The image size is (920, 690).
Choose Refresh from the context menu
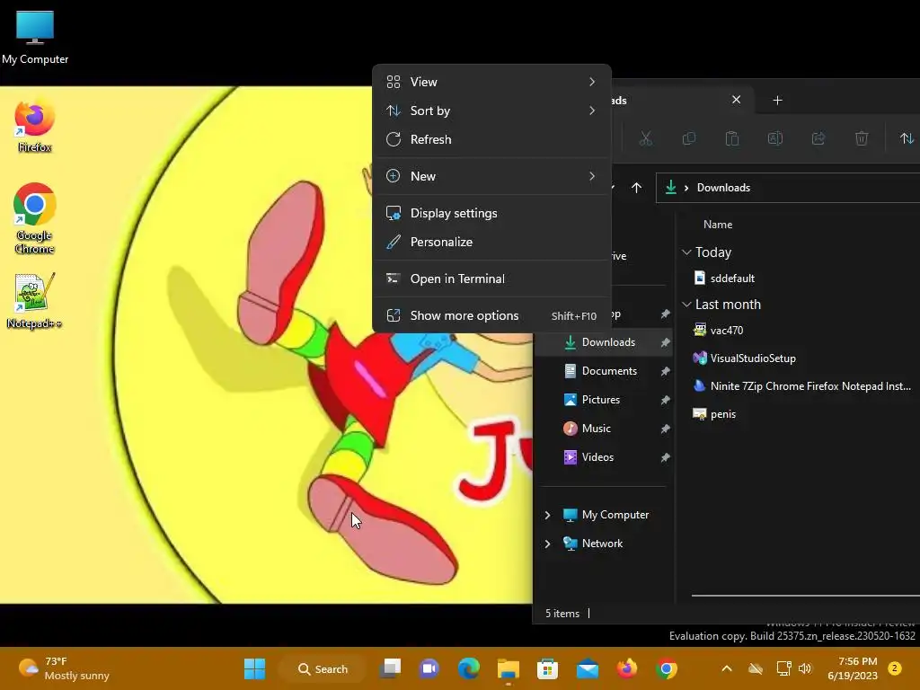coord(491,139)
